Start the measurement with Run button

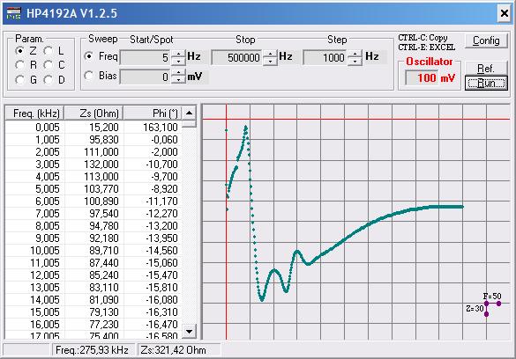[486, 83]
